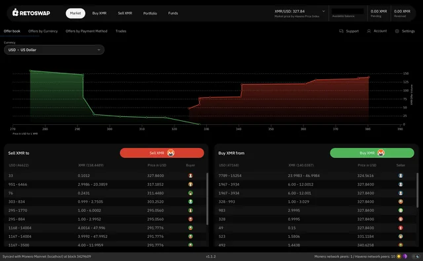423x261 pixels.
Task: Click buyer avatar for 317.1852 offer
Action: click(190, 184)
